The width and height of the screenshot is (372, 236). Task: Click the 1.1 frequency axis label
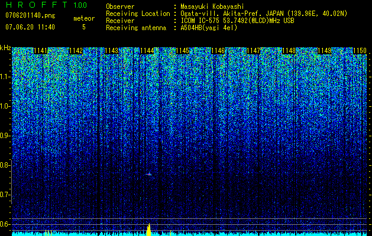(5, 77)
